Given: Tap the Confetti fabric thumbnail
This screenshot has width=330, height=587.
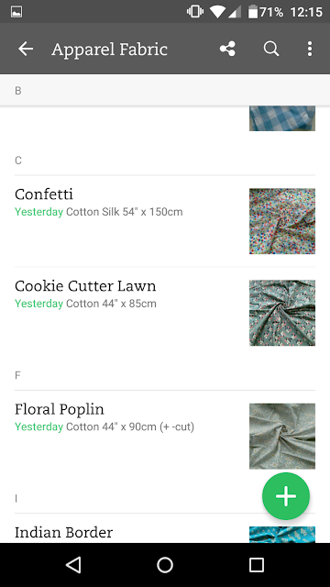Looking at the screenshot, I should point(282,221).
